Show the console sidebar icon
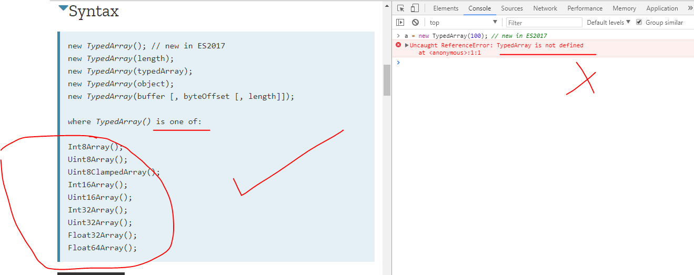 pos(400,22)
